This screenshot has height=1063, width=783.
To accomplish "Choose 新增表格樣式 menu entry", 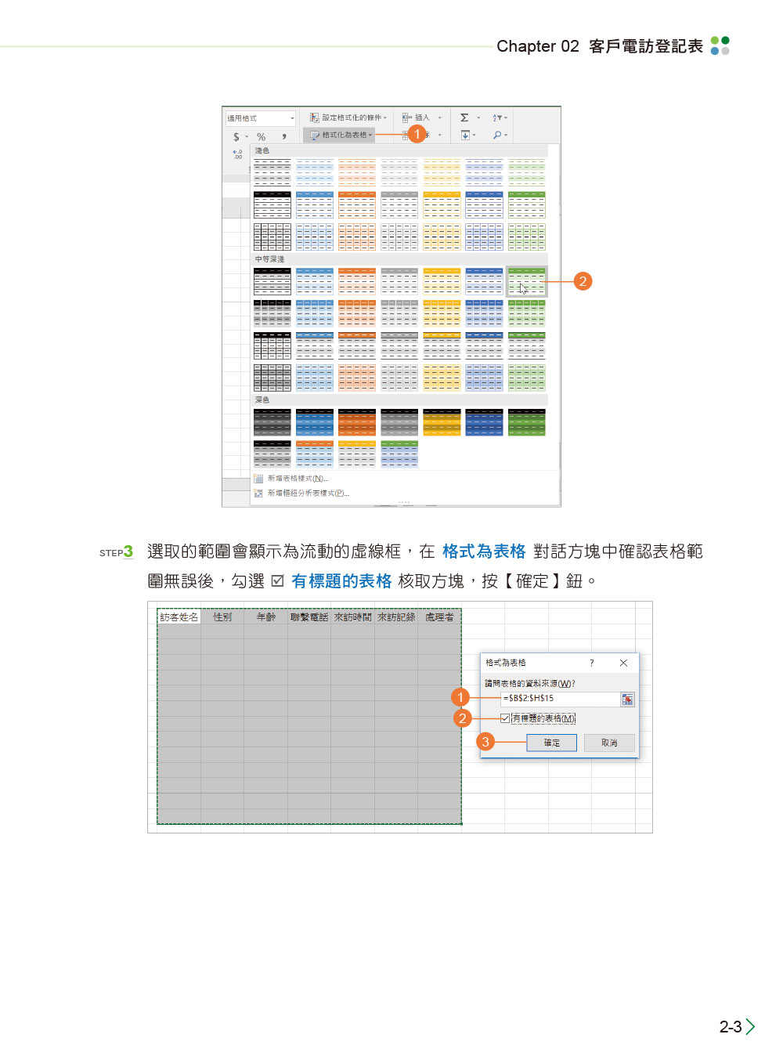I will click(x=298, y=479).
